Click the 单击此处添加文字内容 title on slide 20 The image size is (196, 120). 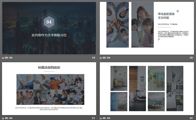click(166, 16)
